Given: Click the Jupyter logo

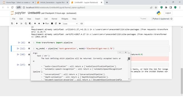Looking at the screenshot, I should point(18,13).
